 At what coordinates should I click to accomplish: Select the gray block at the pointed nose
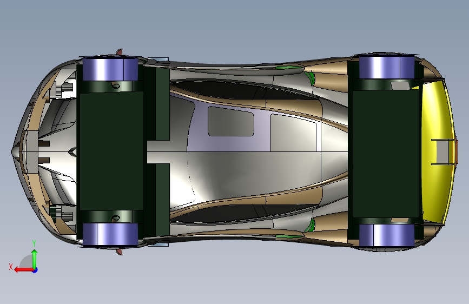point(32,151)
